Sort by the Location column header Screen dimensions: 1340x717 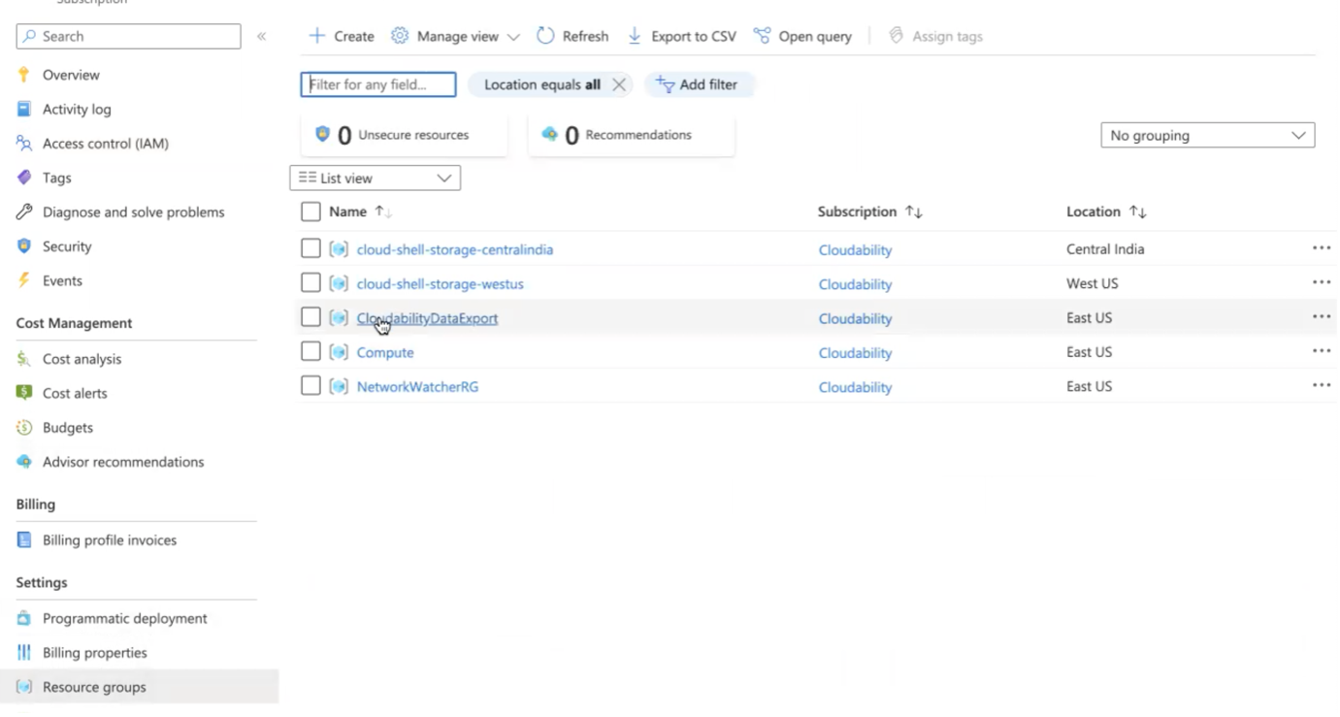1106,212
